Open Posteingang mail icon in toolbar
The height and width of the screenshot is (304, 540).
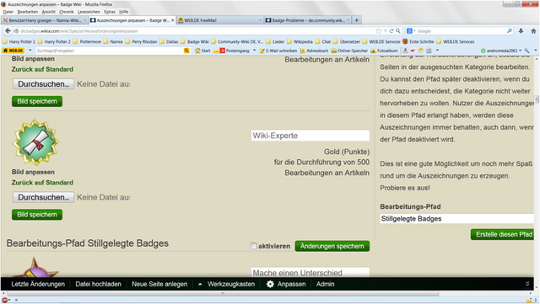pos(222,51)
